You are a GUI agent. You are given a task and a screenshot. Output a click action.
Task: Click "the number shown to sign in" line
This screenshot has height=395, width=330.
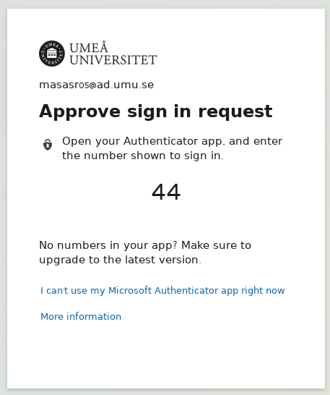143,156
